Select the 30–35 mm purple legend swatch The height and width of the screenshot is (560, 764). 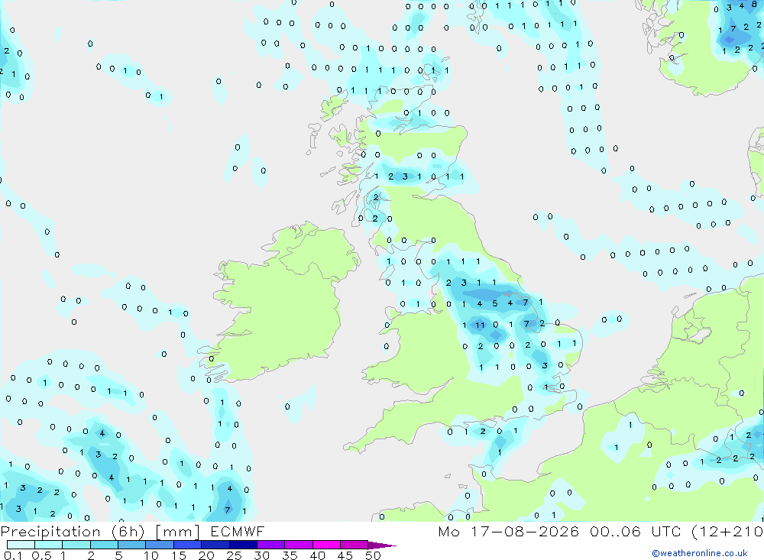tap(271, 545)
